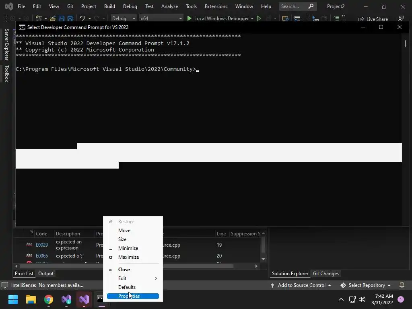Image resolution: width=412 pixels, height=309 pixels.
Task: Open the taskbar clock and date
Action: 382,299
